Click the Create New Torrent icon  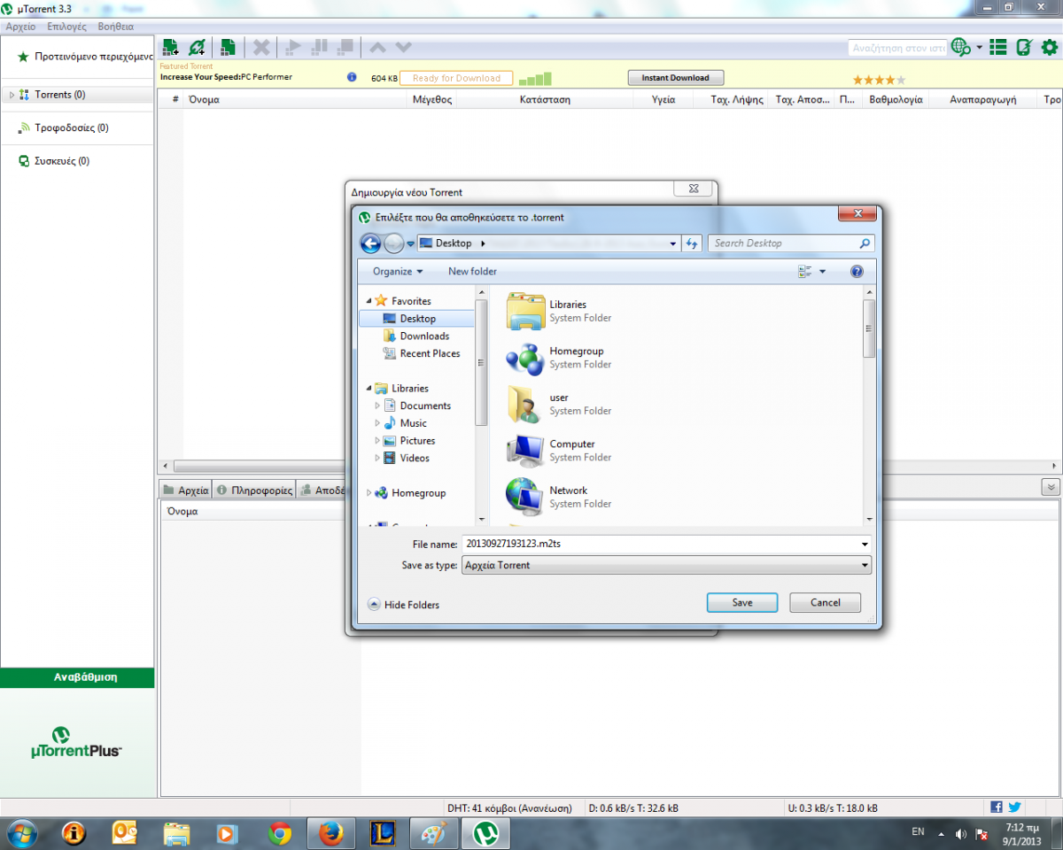pyautogui.click(x=228, y=47)
